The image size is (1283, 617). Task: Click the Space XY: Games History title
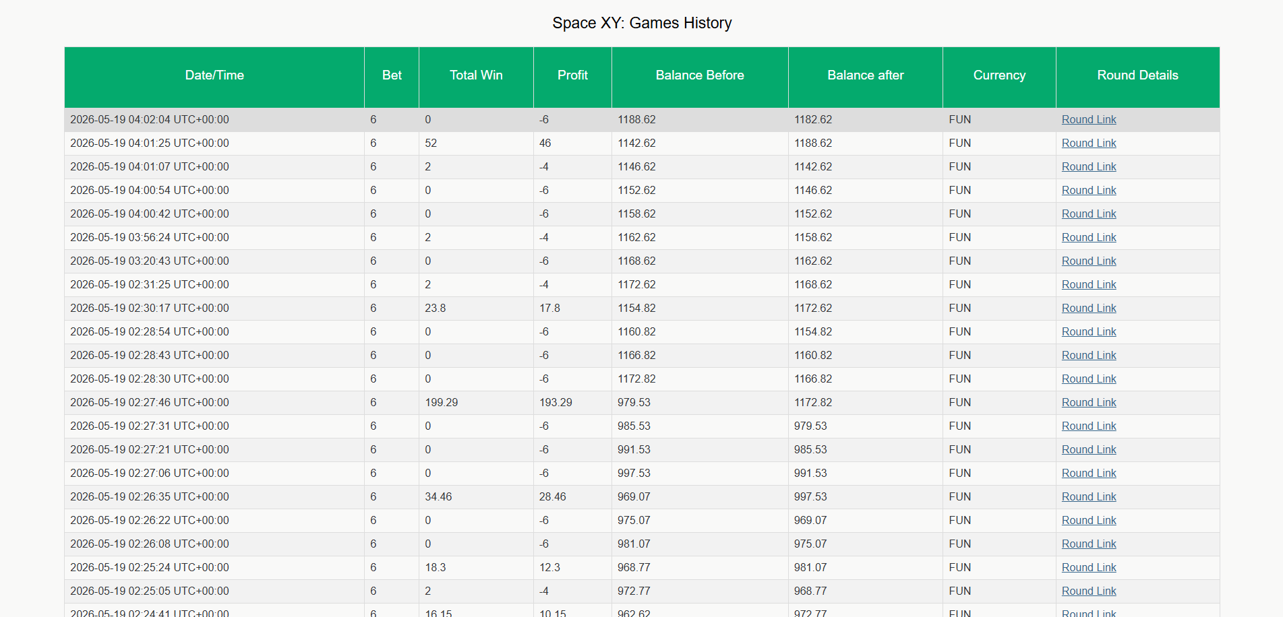tap(642, 23)
